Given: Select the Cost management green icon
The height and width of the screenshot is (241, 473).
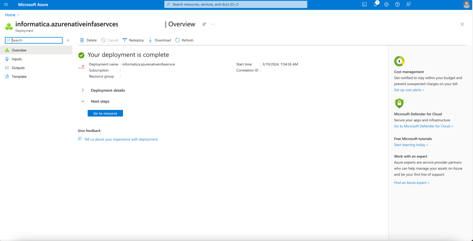Looking at the screenshot, I should [399, 61].
